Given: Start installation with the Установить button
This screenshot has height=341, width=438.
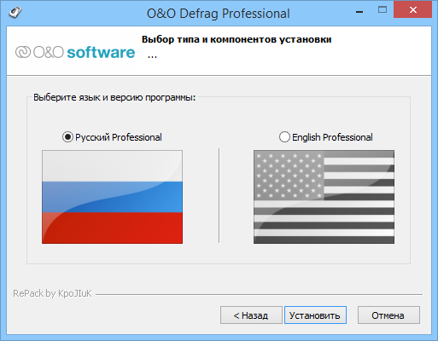Looking at the screenshot, I should tap(315, 315).
